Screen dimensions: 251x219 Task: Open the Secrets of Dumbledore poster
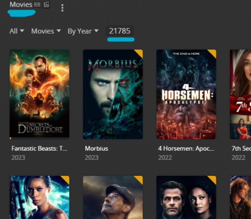[39, 93]
